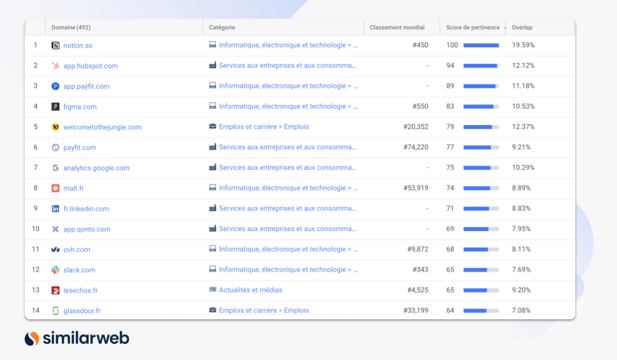Click the Domaine (492) column header
The width and height of the screenshot is (617, 360).
click(71, 28)
